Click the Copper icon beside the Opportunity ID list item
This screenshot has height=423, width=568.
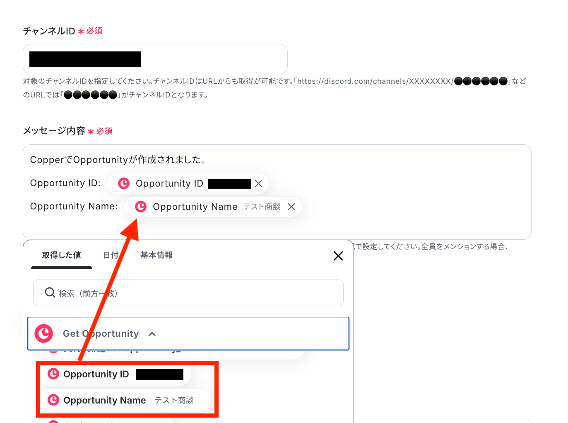(x=53, y=374)
